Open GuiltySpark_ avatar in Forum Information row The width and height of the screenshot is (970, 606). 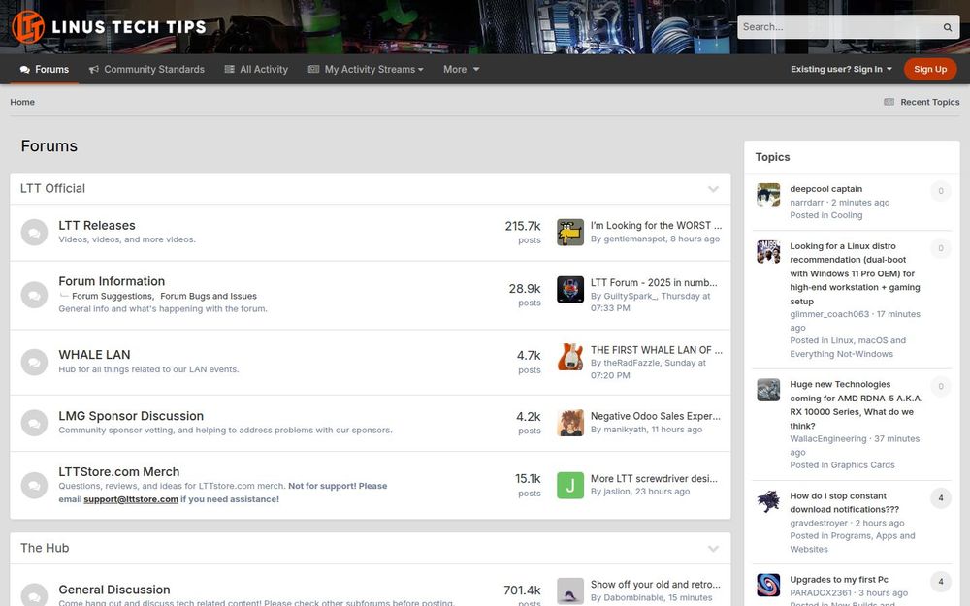[x=569, y=289]
